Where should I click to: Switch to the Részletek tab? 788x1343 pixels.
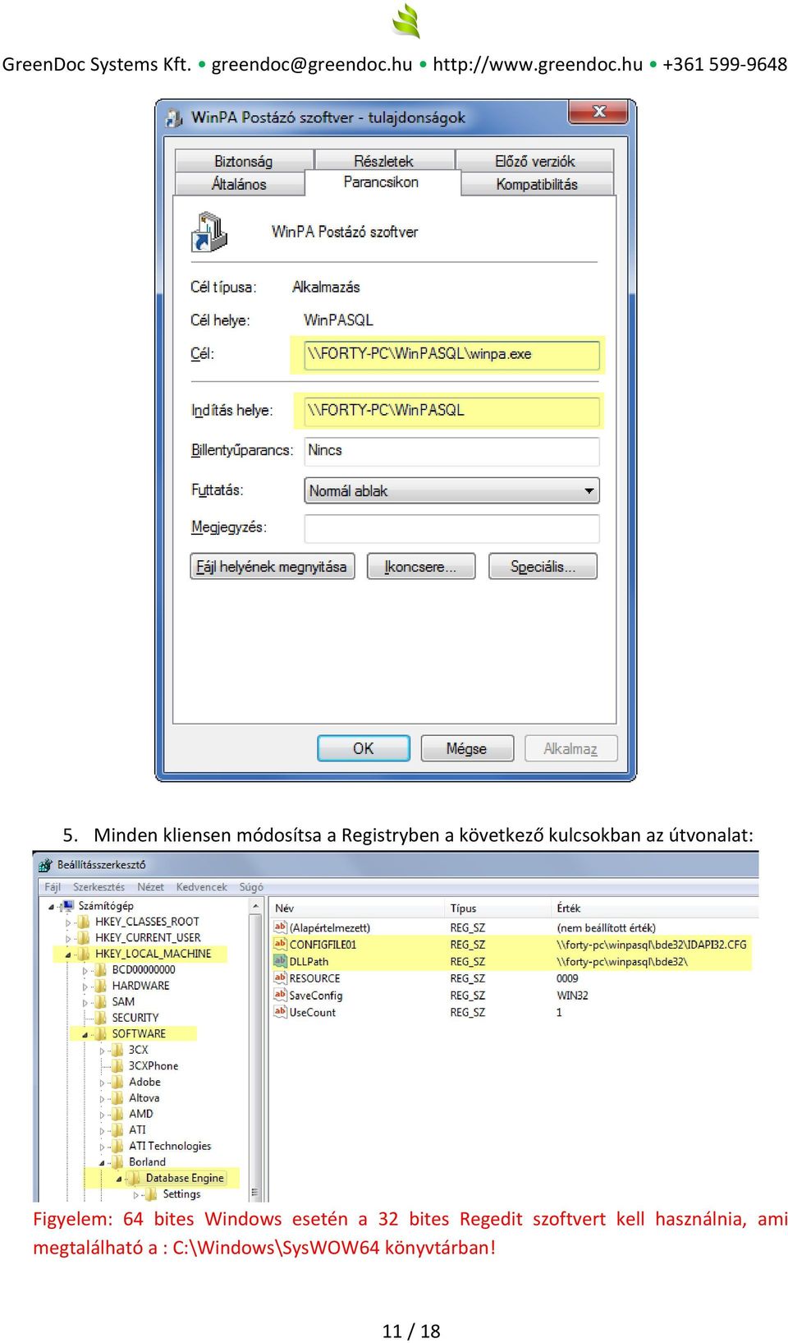coord(384,161)
